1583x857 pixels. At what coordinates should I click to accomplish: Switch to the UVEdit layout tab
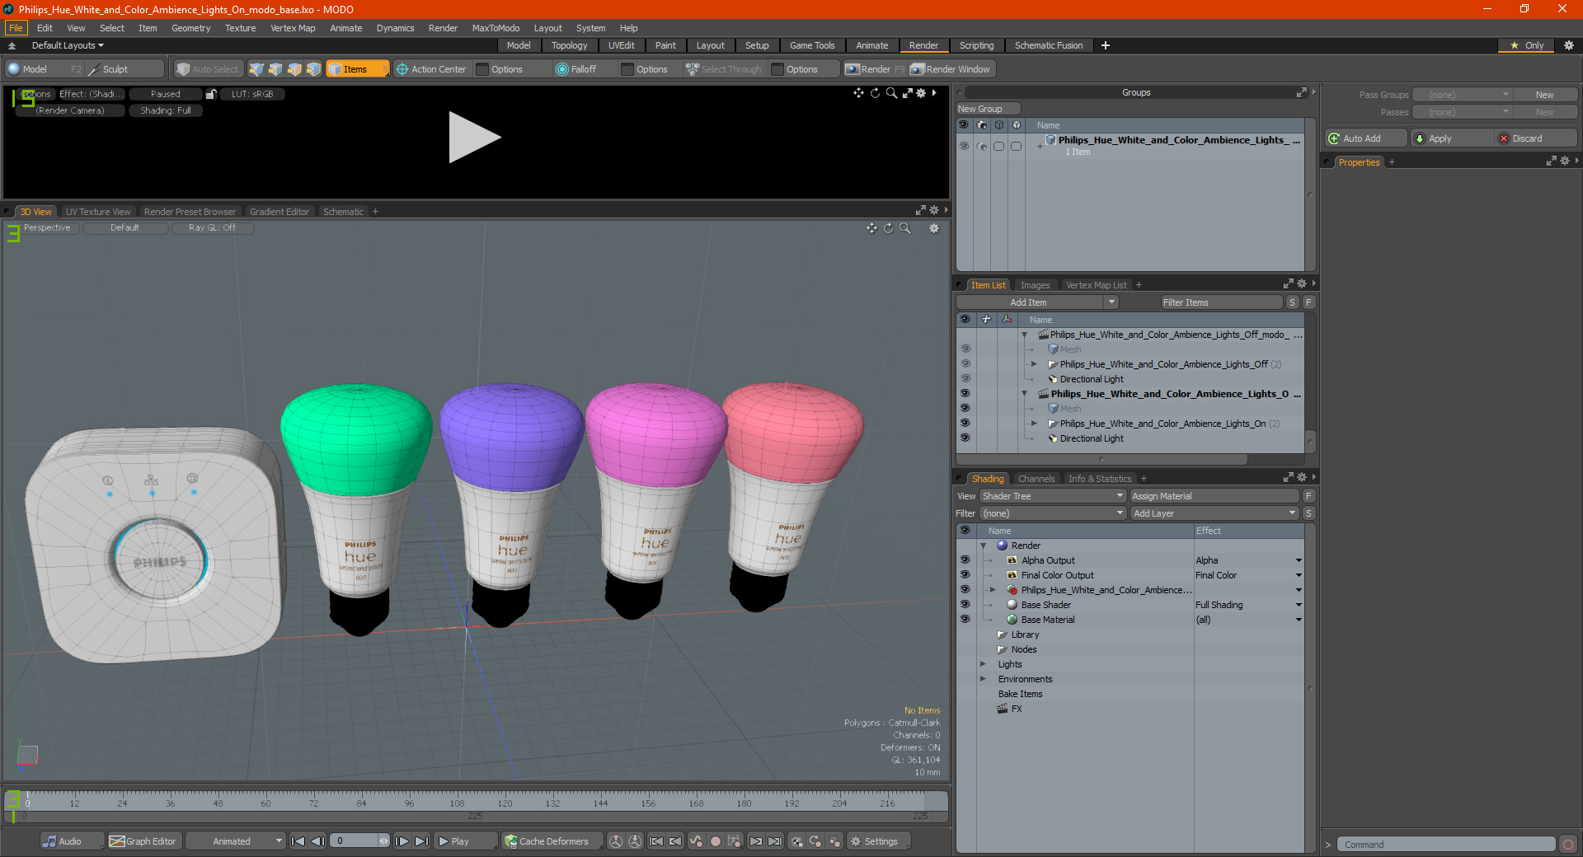click(621, 45)
